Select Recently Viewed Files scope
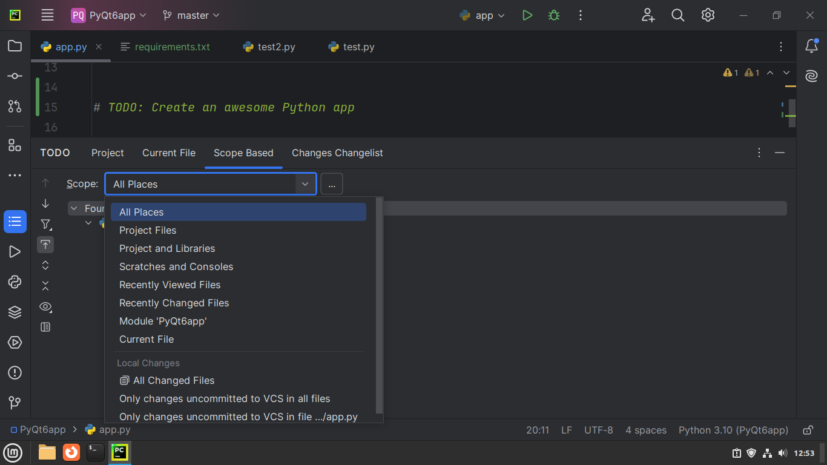827x465 pixels. coord(239,285)
